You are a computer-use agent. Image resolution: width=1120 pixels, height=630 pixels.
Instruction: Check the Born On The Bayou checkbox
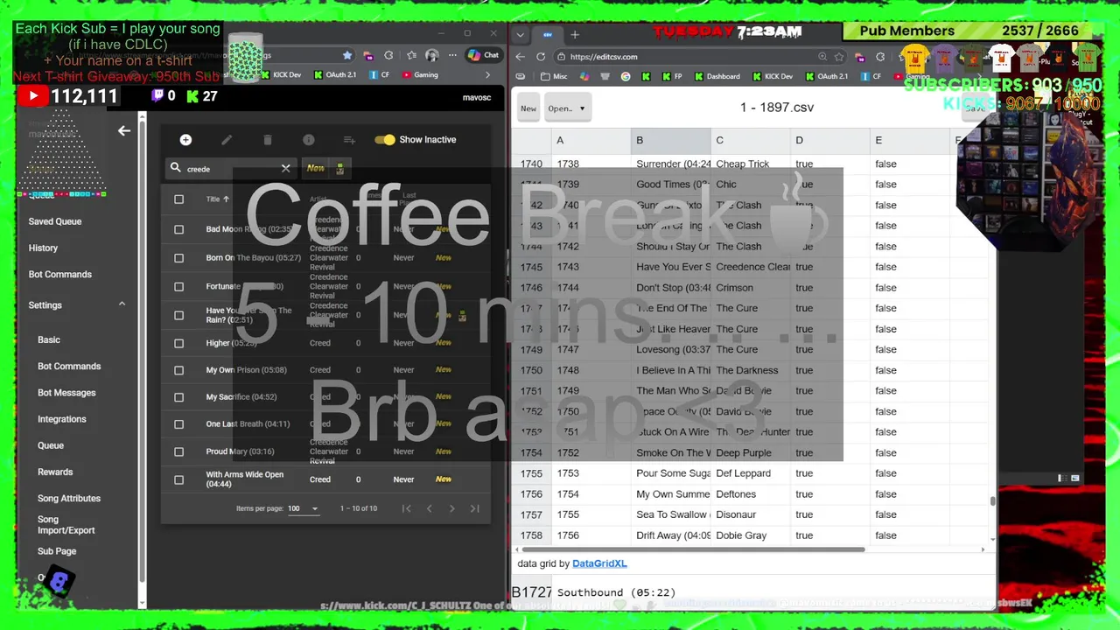click(x=178, y=258)
